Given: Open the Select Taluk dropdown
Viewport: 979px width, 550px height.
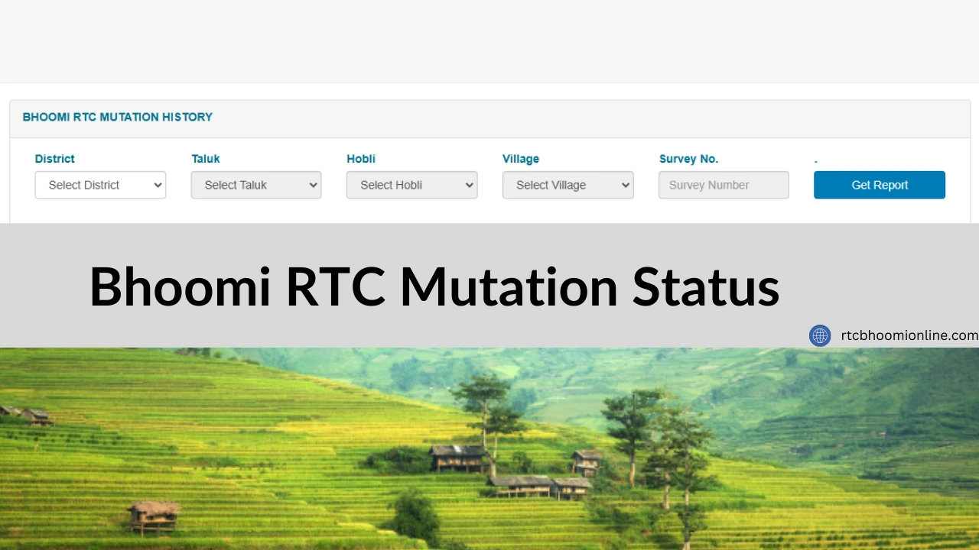Looking at the screenshot, I should pos(256,185).
